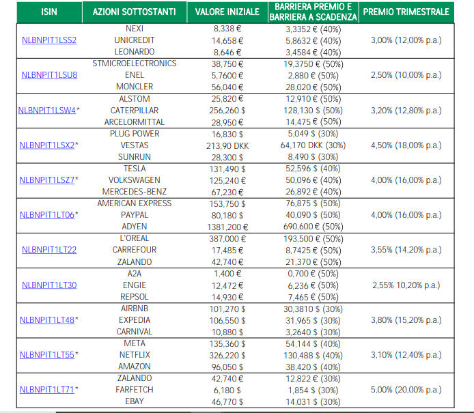Image resolution: width=474 pixels, height=413 pixels.
Task: Click the 690,600 € (50%) barrier value
Action: point(313,227)
